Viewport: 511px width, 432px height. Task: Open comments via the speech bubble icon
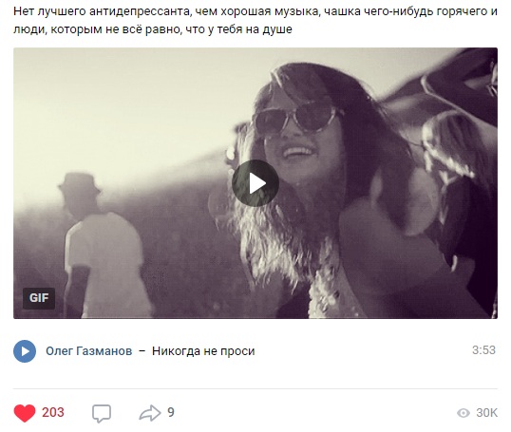coord(102,413)
